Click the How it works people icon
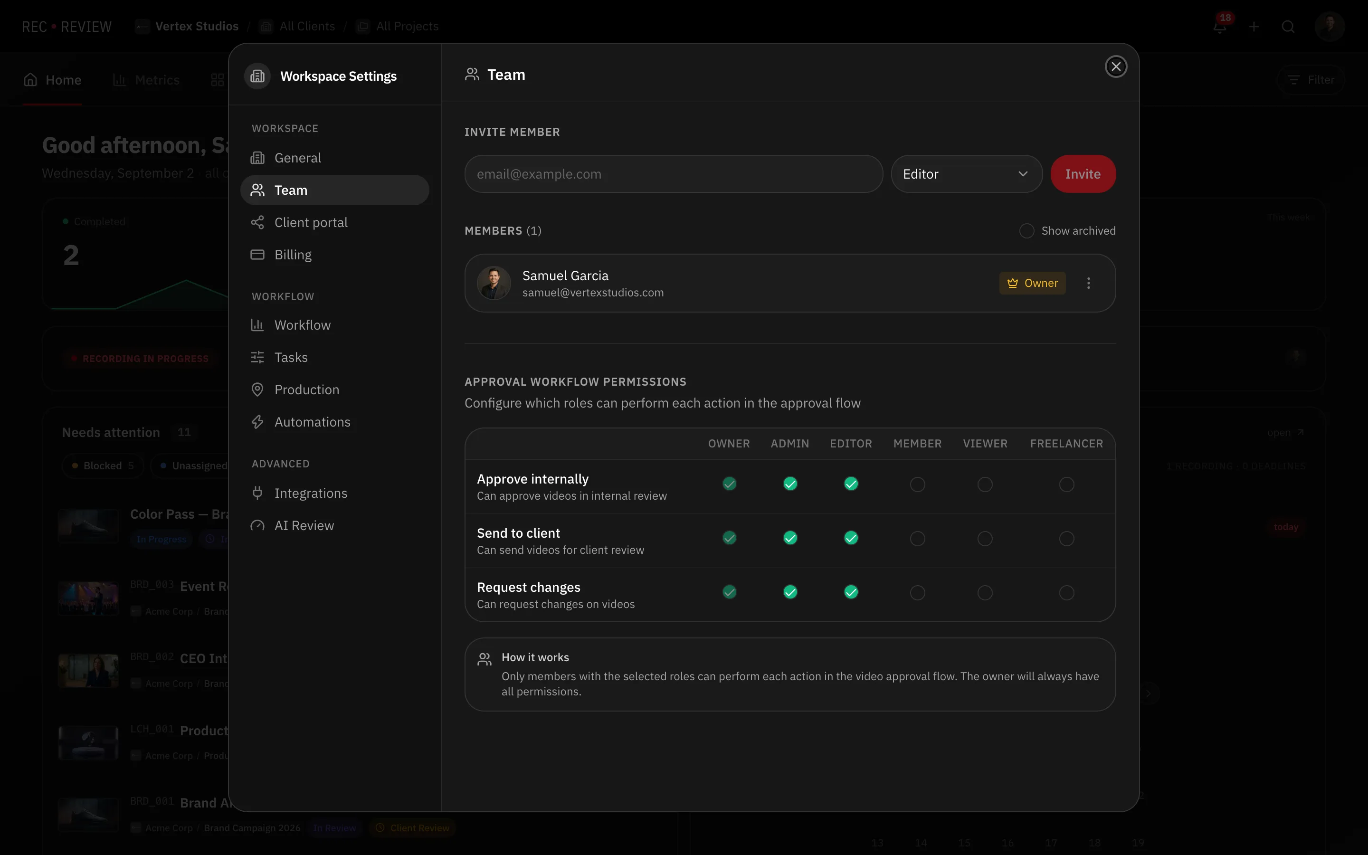Screen dimensions: 1368x855 point(484,659)
